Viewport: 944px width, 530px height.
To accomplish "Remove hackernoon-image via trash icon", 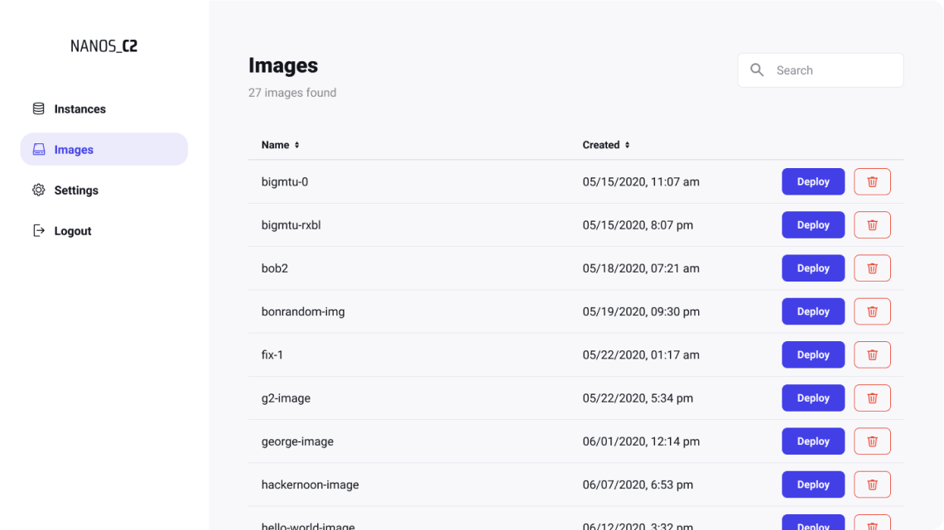I will tap(872, 484).
